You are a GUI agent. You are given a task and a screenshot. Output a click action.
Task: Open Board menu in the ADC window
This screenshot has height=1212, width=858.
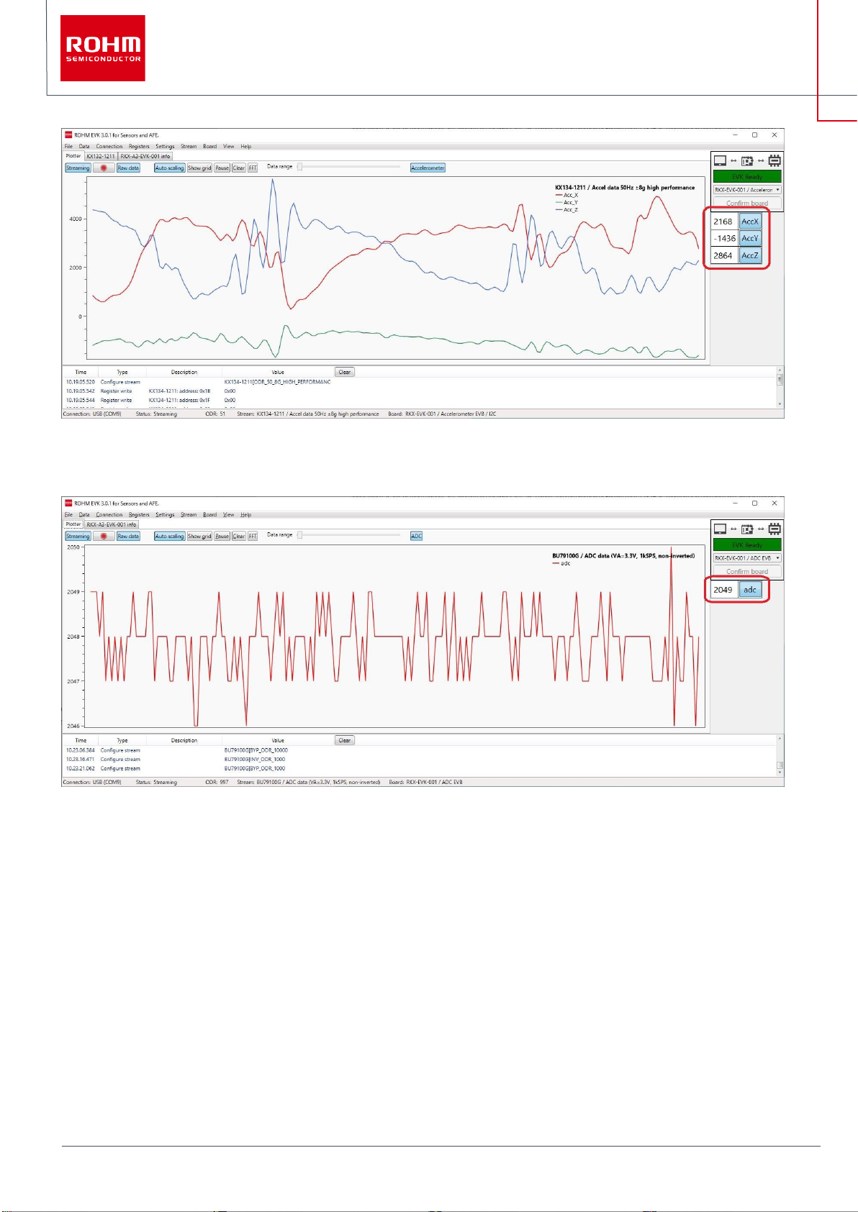pyautogui.click(x=209, y=515)
